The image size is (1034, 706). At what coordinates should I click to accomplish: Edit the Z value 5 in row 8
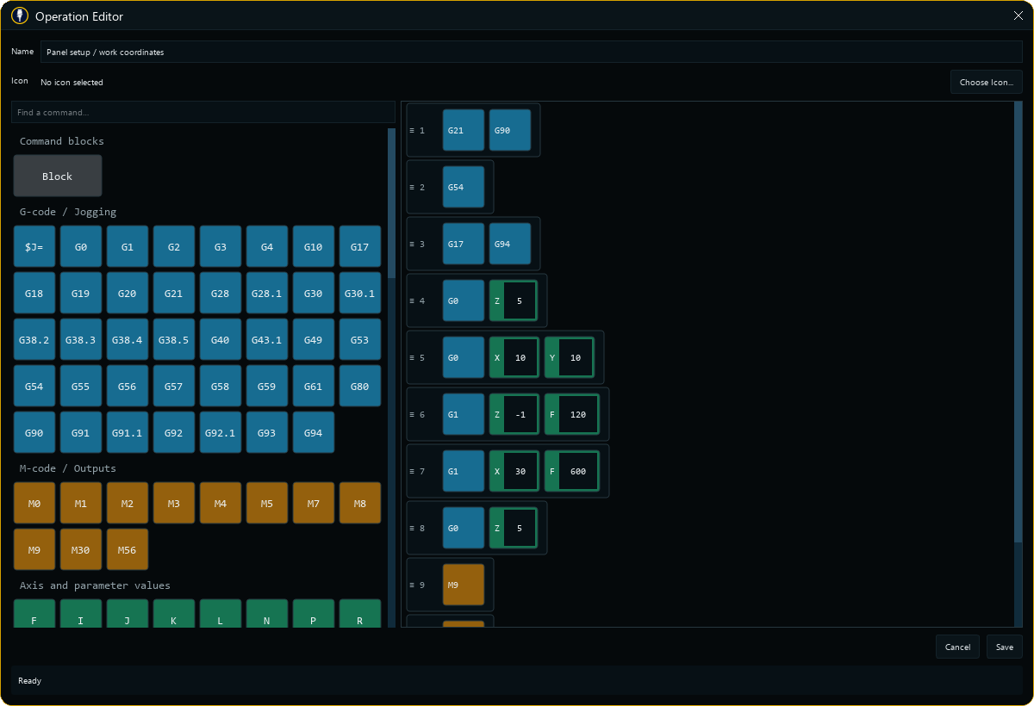520,529
